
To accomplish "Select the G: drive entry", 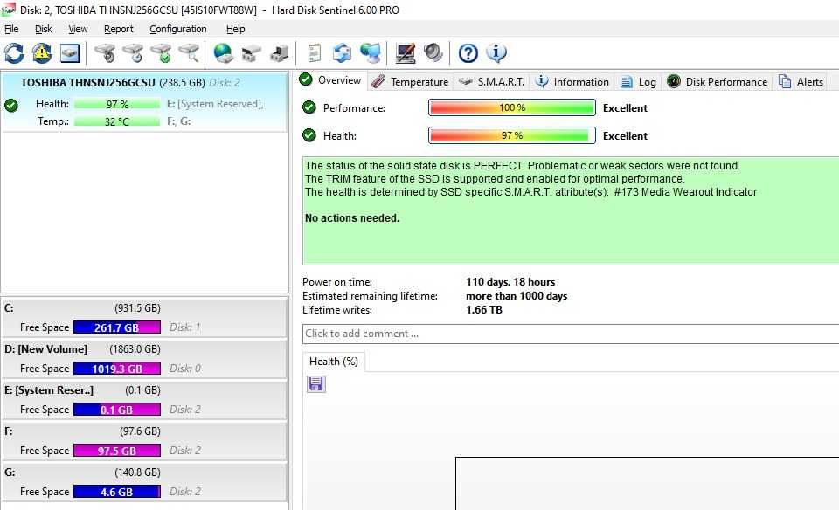I will point(144,482).
